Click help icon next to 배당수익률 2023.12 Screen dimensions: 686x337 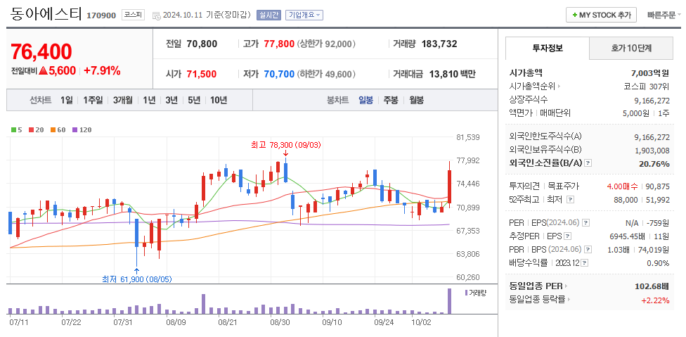pos(585,263)
